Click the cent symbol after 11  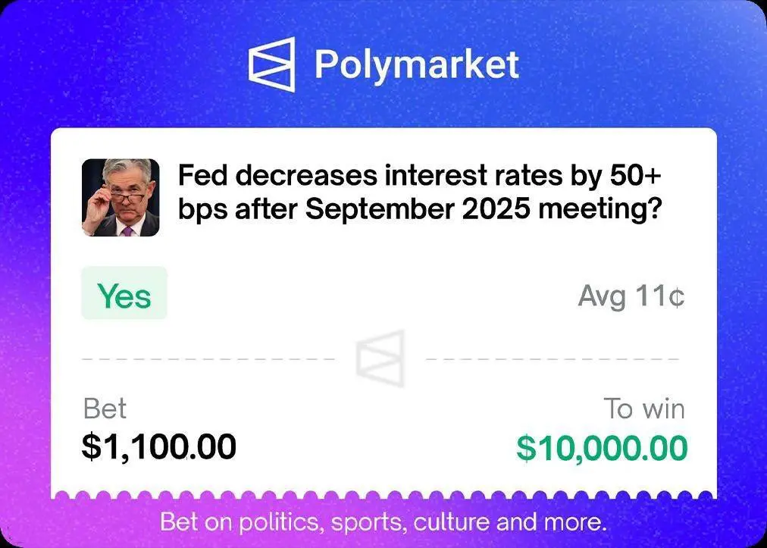(677, 297)
